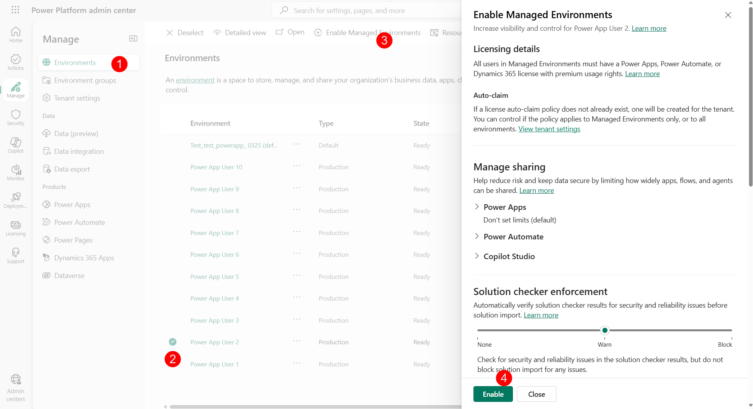The height and width of the screenshot is (409, 753).
Task: Open Licensing in the left rail
Action: point(16,228)
